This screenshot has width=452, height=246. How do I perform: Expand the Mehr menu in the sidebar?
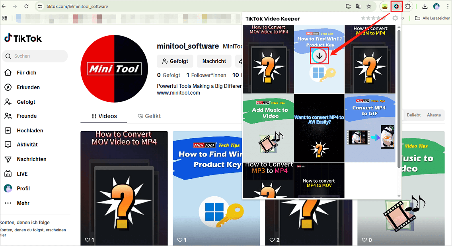tap(17, 203)
